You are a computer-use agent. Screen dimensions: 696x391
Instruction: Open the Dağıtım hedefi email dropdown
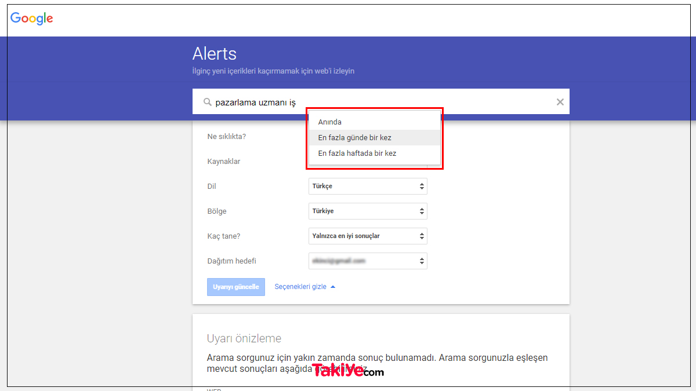pyautogui.click(x=368, y=261)
